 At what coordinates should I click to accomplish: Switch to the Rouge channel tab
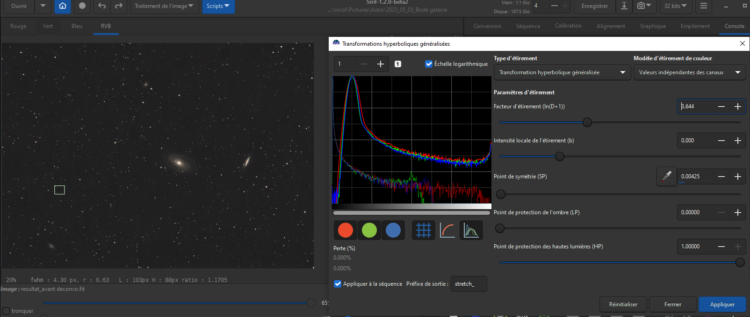click(x=18, y=26)
